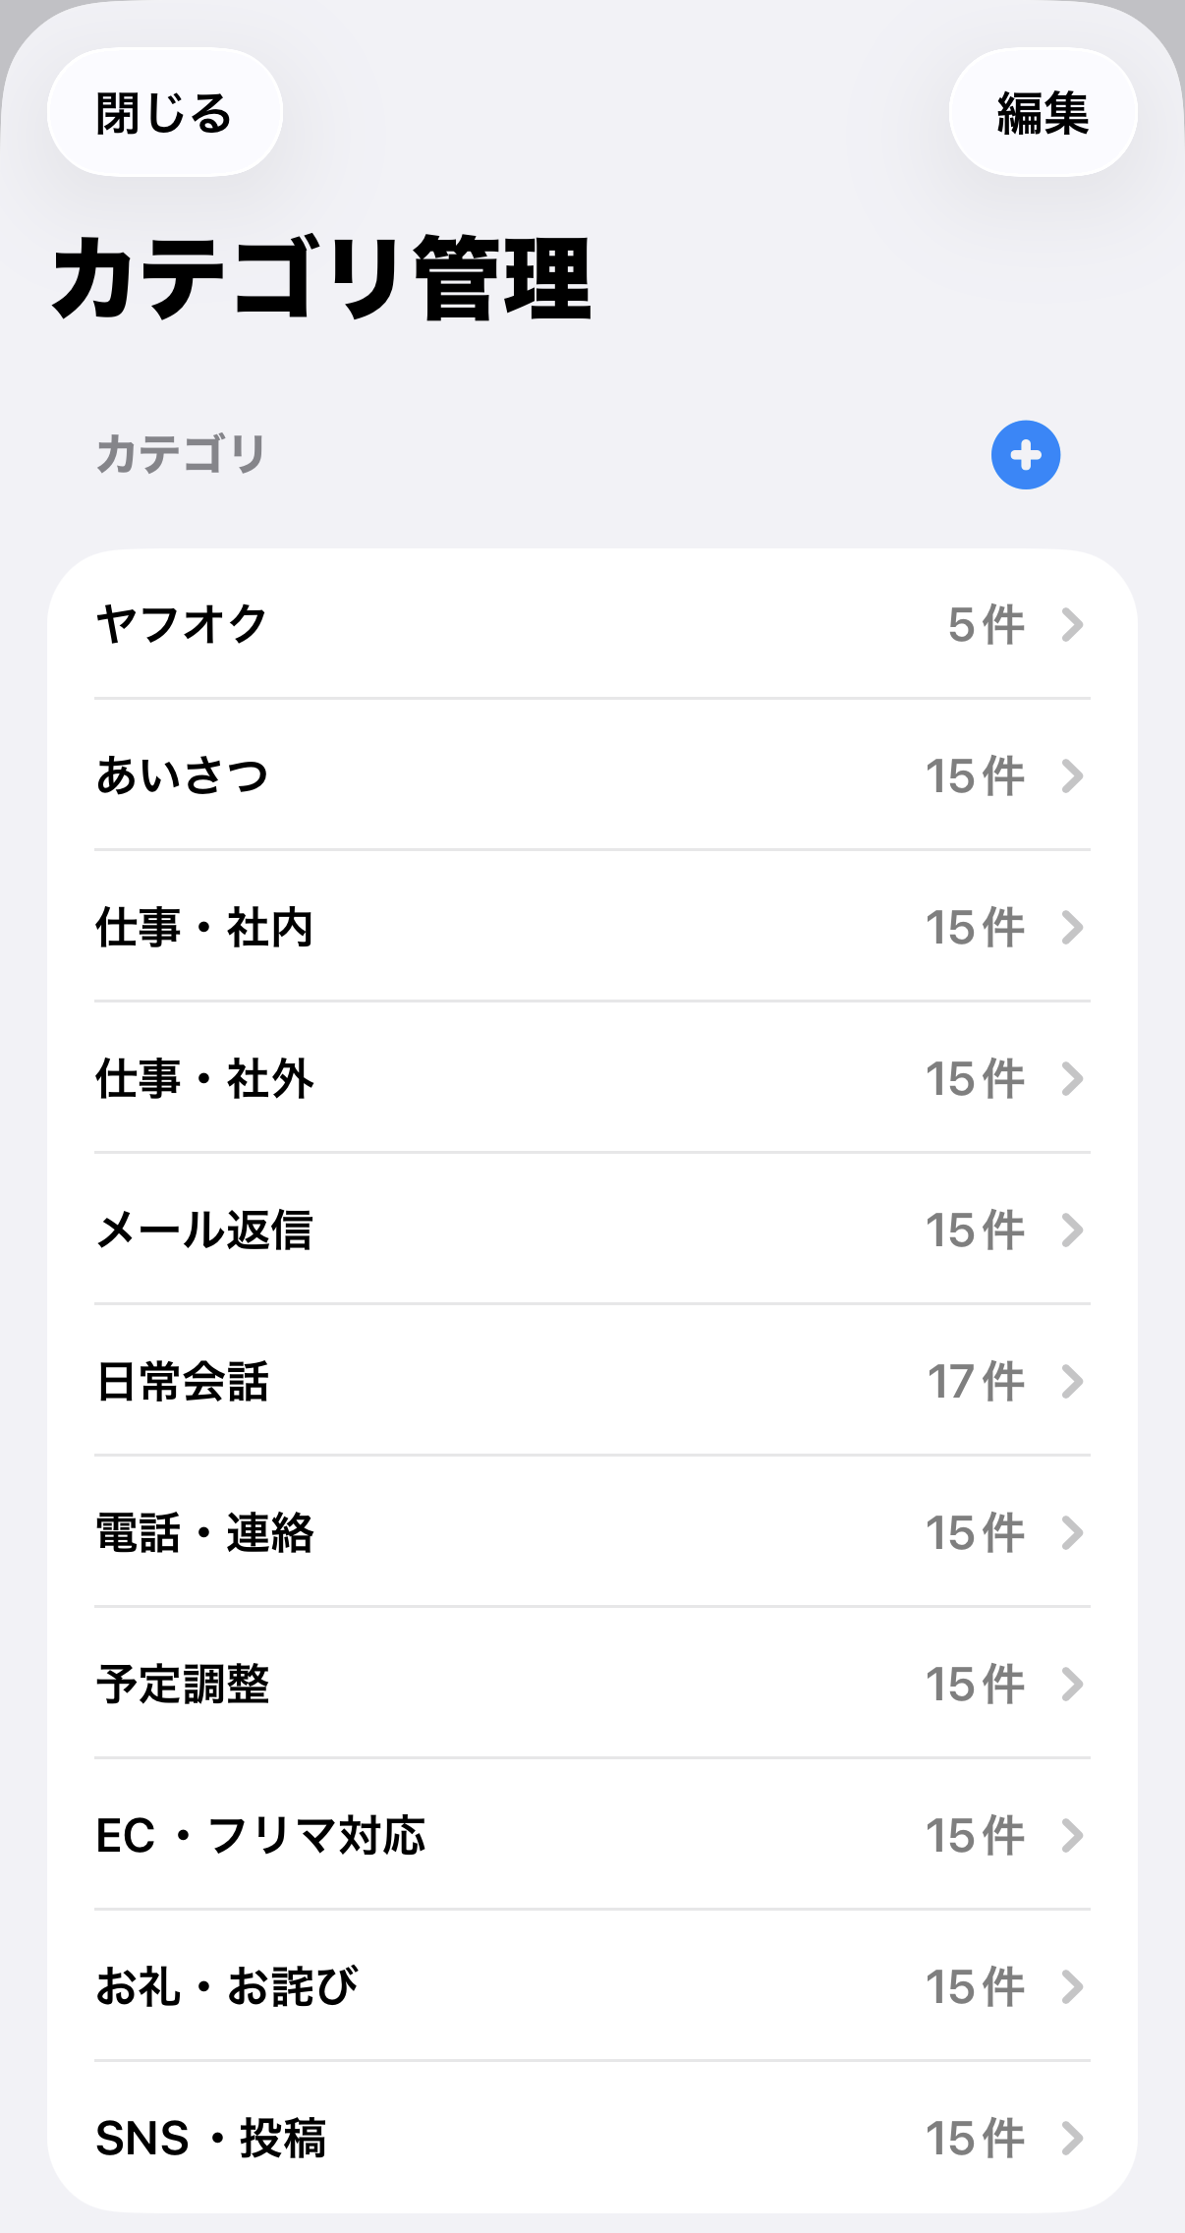Click the chevron beside 予定調整

[x=1073, y=1685]
